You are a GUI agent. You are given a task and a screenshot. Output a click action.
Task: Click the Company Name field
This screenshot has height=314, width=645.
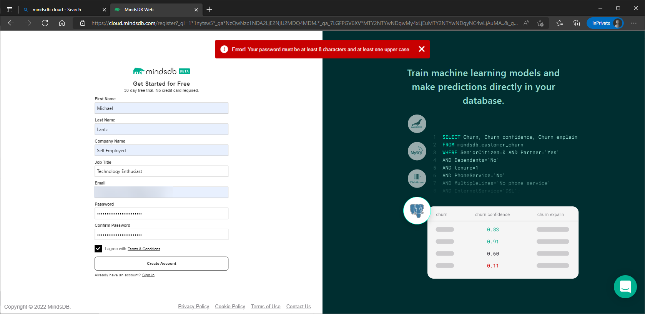(x=161, y=150)
